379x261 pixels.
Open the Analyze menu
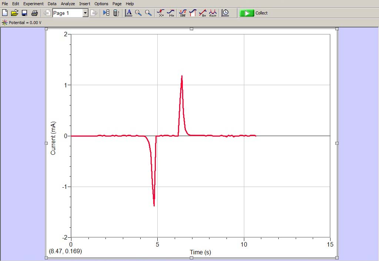pyautogui.click(x=68, y=4)
